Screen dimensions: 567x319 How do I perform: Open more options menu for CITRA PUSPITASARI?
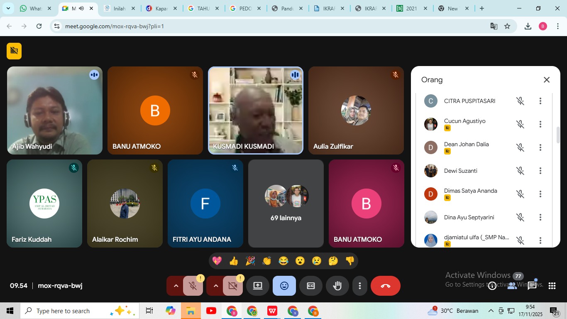click(x=540, y=101)
